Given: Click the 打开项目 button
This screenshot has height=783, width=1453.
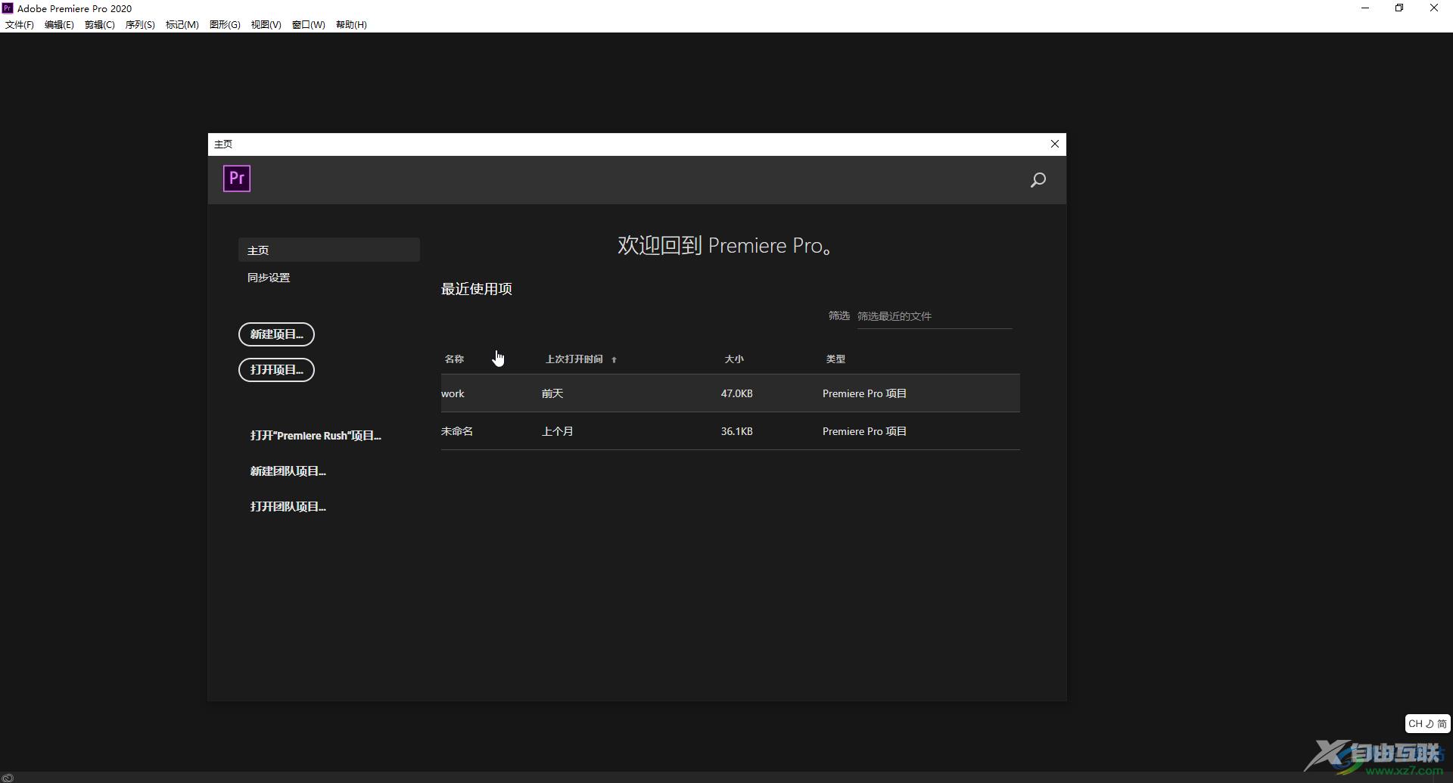Looking at the screenshot, I should click(276, 370).
